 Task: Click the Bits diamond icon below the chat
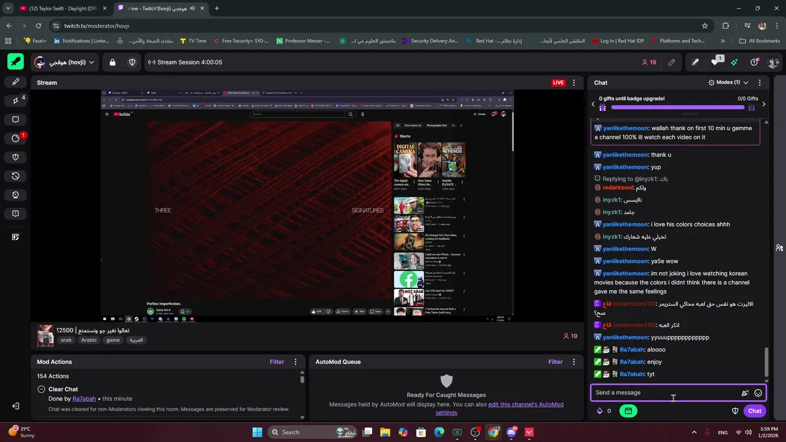click(600, 411)
